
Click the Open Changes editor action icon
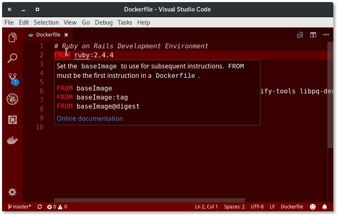[x=300, y=35]
